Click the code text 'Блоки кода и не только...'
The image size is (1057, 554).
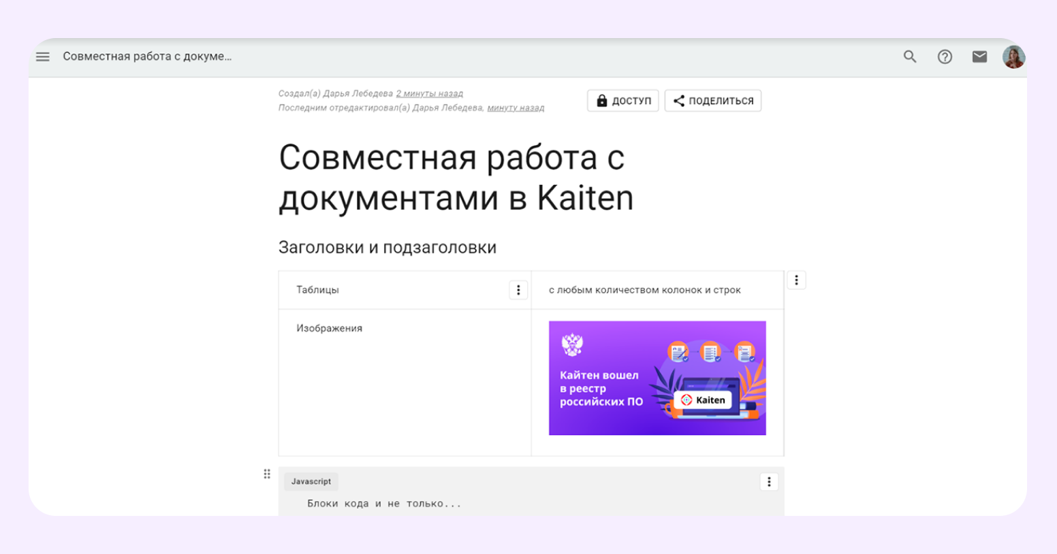pos(384,504)
